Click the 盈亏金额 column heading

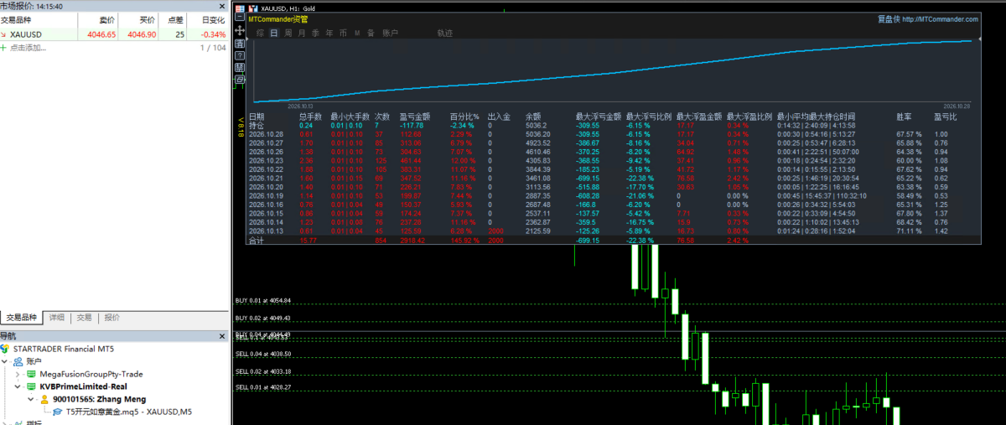click(414, 117)
